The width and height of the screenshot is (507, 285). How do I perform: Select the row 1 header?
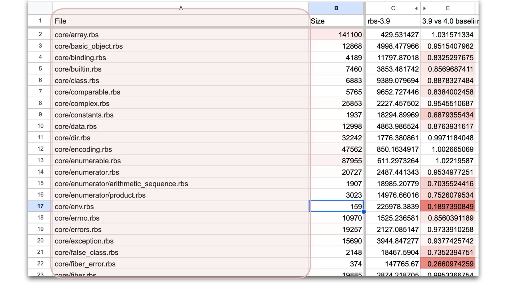[40, 21]
